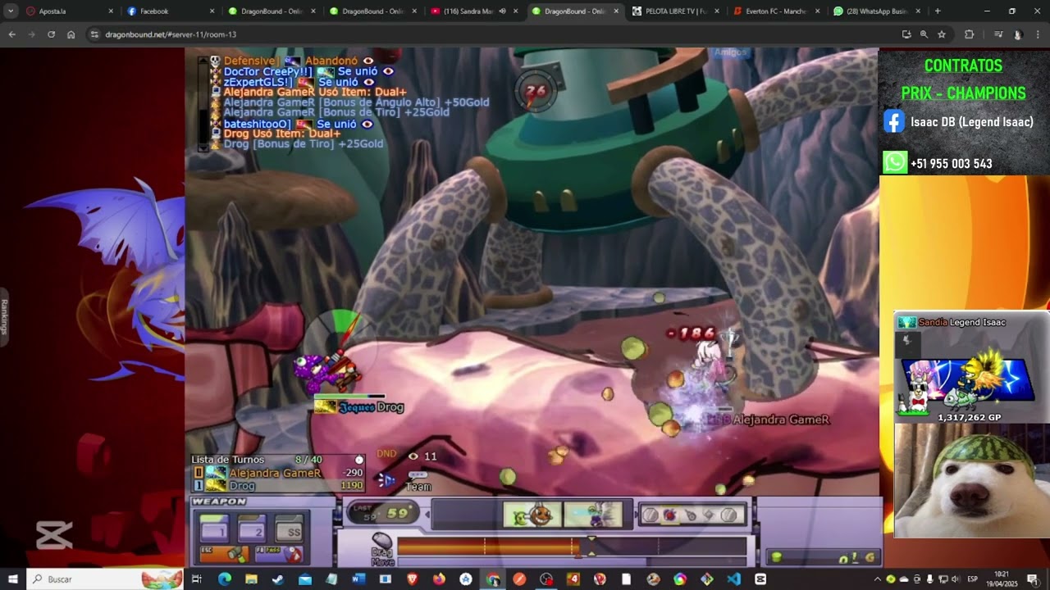This screenshot has width=1050, height=590.
Task: Click the eye icon next to bateshitooO
Action: click(367, 124)
